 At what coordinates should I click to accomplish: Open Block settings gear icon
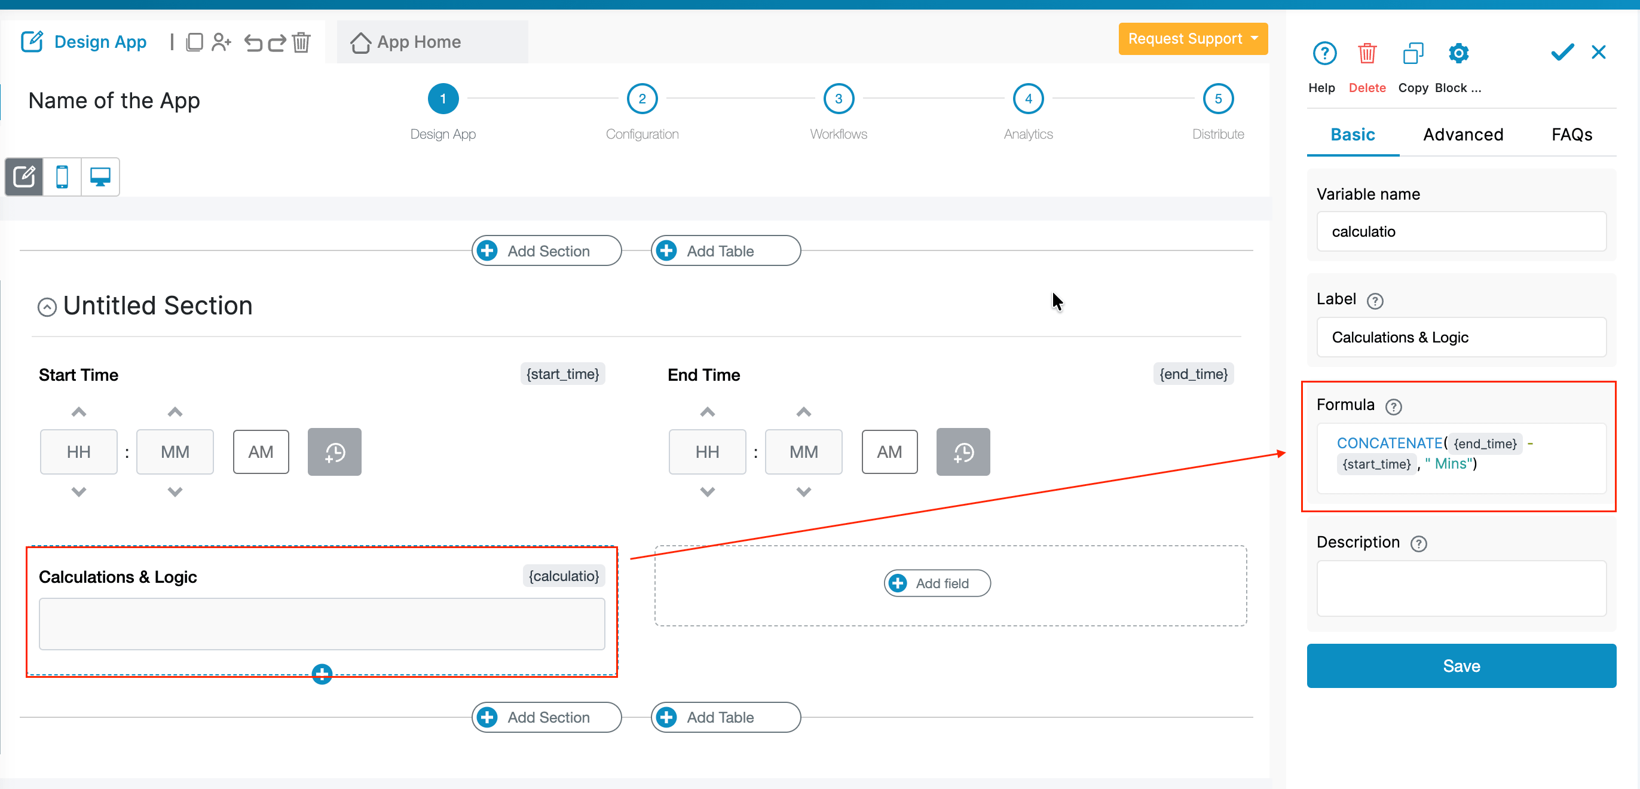coord(1458,53)
